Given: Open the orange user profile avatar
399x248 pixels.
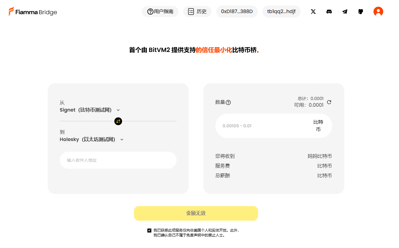Looking at the screenshot, I should (378, 12).
